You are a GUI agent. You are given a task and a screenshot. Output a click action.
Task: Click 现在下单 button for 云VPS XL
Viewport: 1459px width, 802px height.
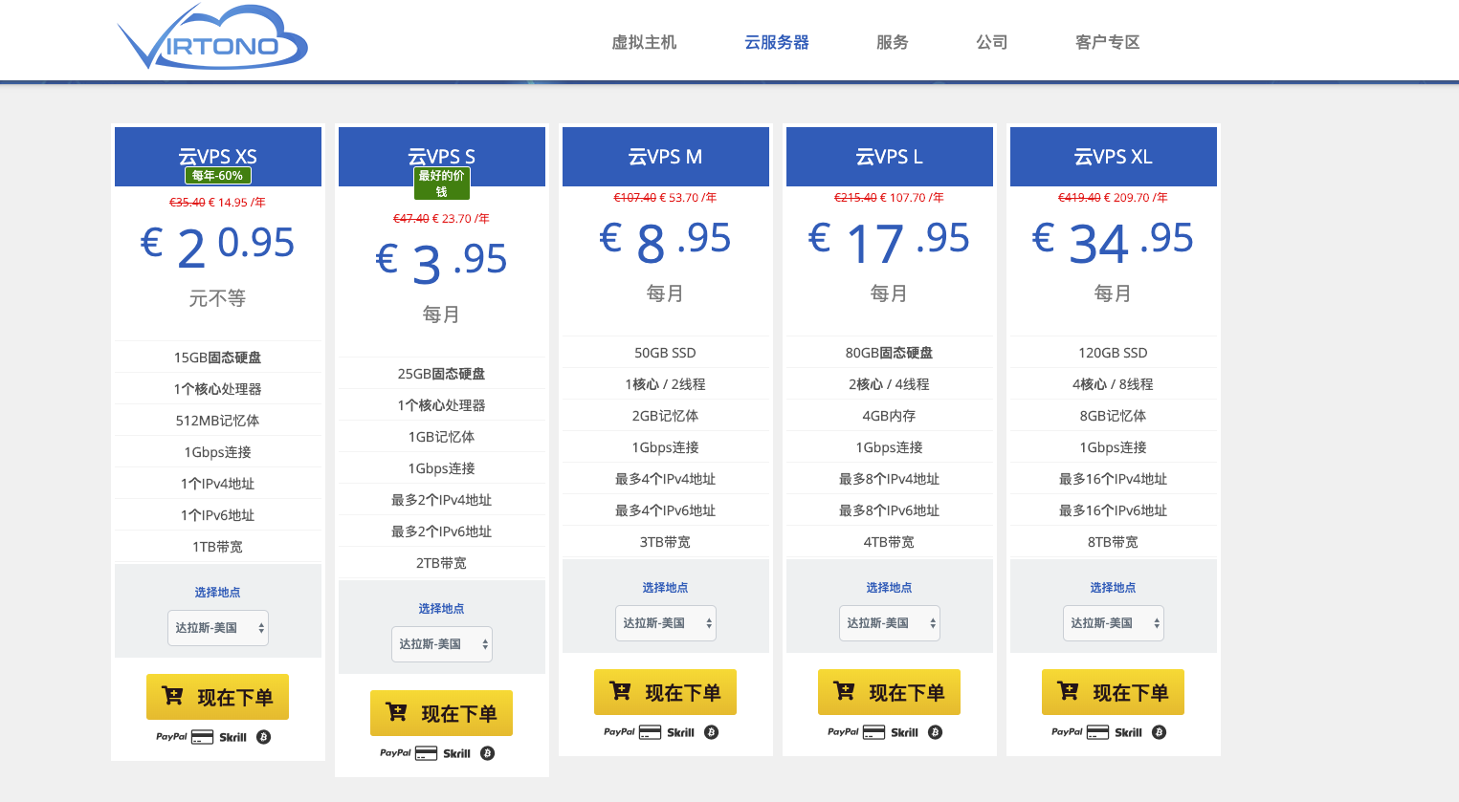(x=1113, y=692)
